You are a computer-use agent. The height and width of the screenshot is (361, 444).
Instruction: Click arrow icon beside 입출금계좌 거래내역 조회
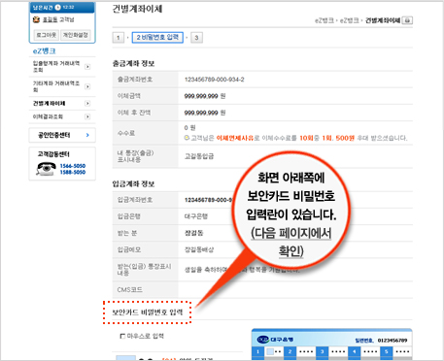87,67
